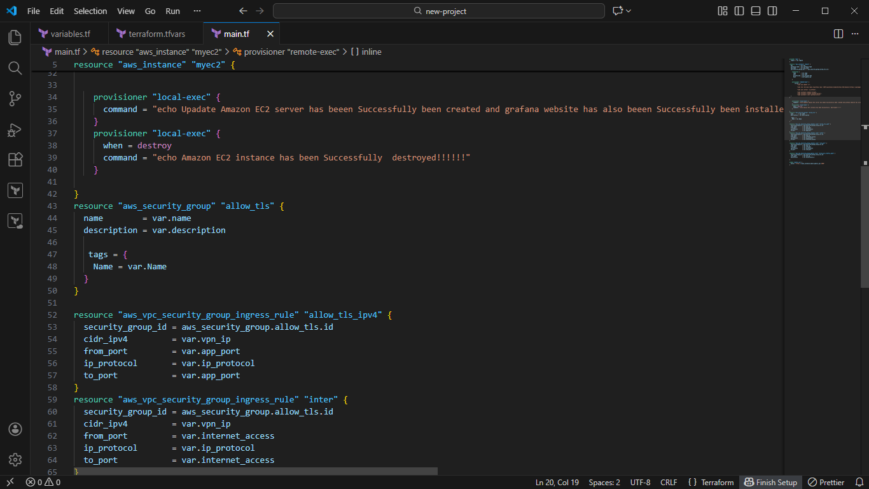The image size is (869, 489).
Task: Toggle the secondary sidebar visibility
Action: click(771, 11)
